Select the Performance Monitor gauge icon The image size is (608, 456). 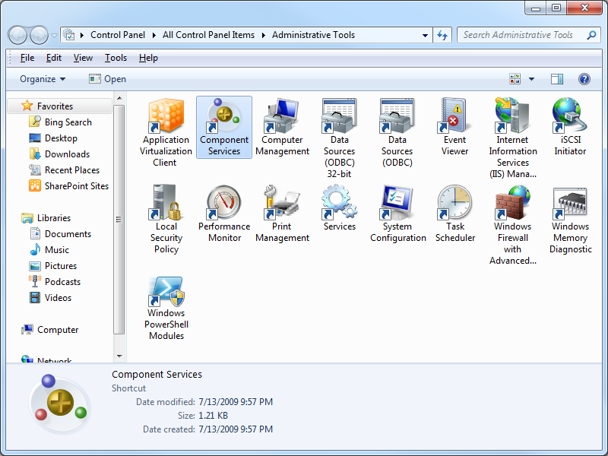point(223,203)
